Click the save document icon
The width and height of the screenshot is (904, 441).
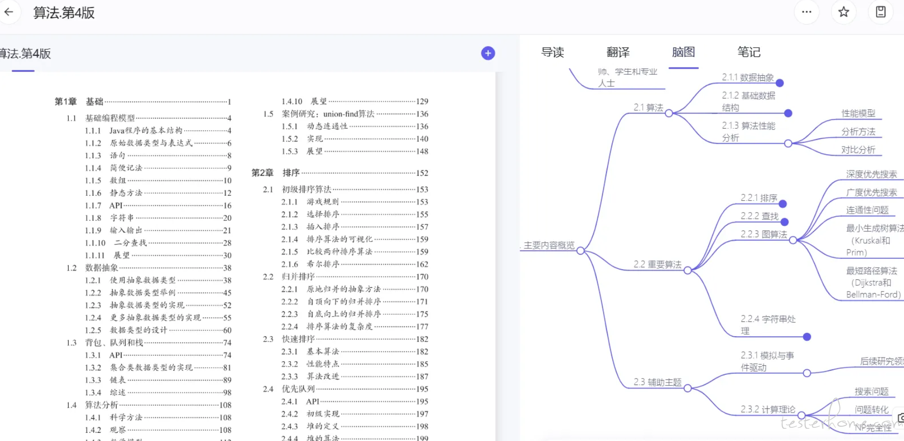click(x=881, y=12)
